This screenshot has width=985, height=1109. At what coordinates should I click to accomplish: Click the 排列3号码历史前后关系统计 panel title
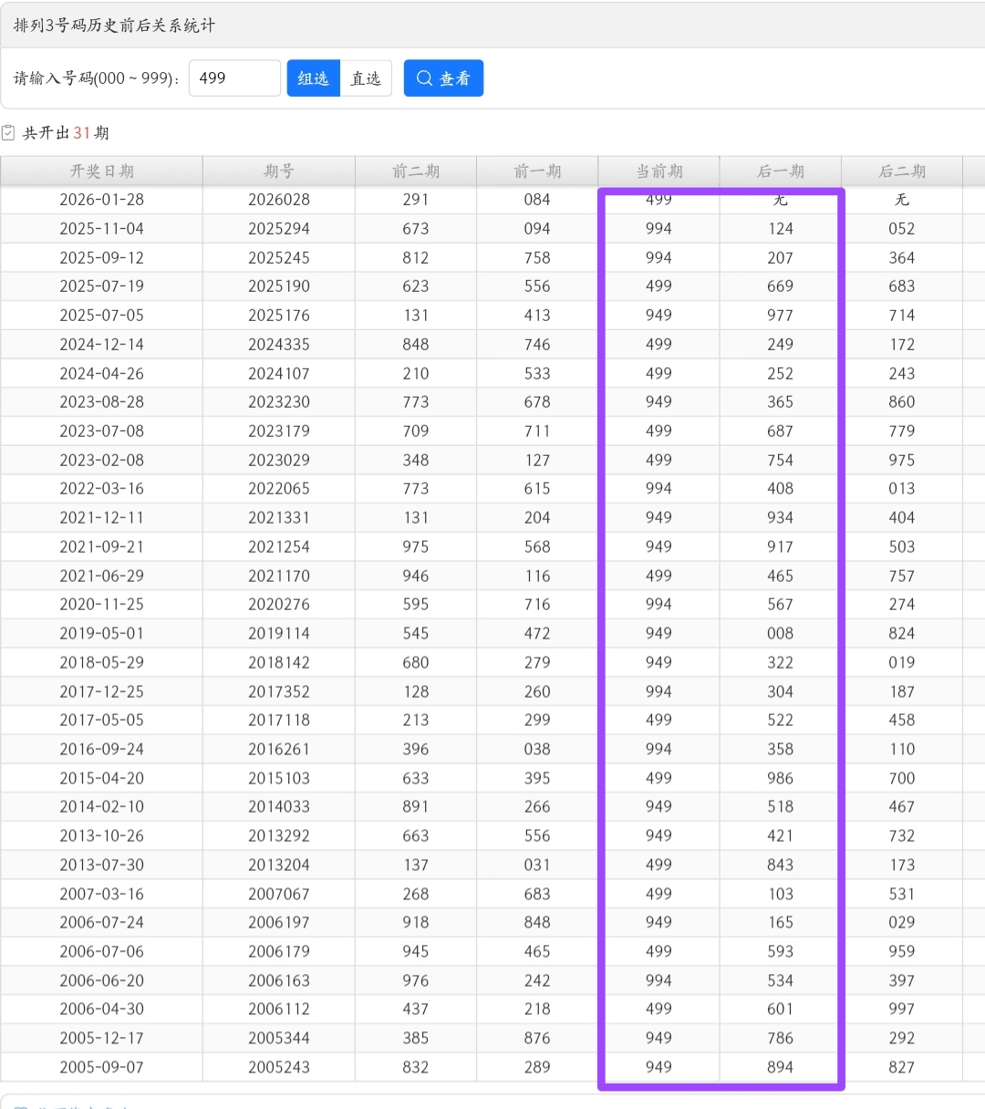(x=114, y=26)
